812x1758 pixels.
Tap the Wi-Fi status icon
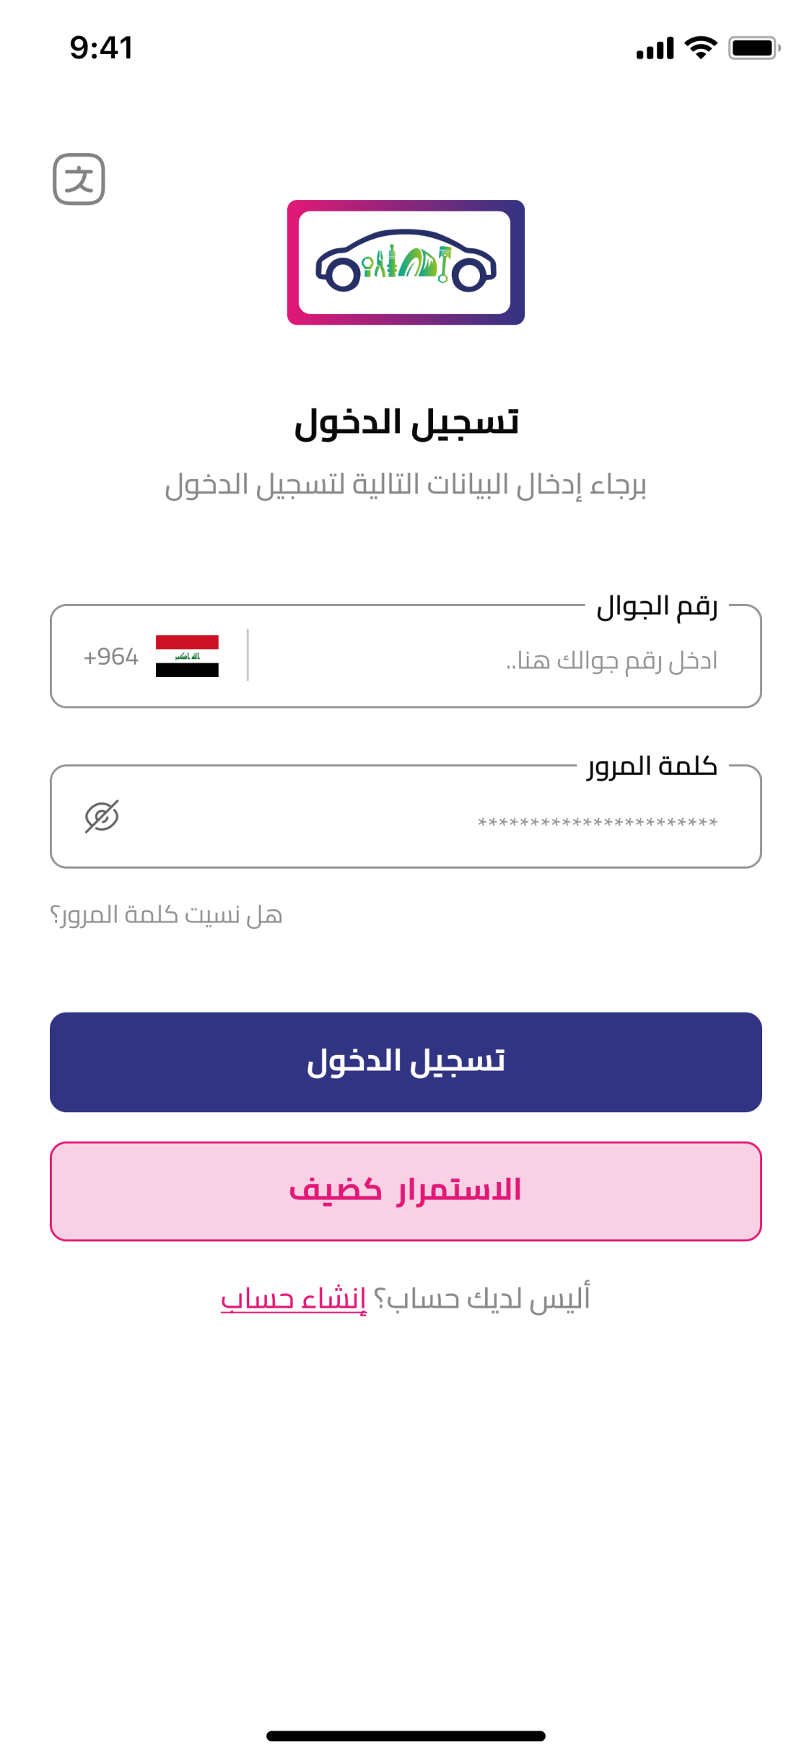point(700,48)
